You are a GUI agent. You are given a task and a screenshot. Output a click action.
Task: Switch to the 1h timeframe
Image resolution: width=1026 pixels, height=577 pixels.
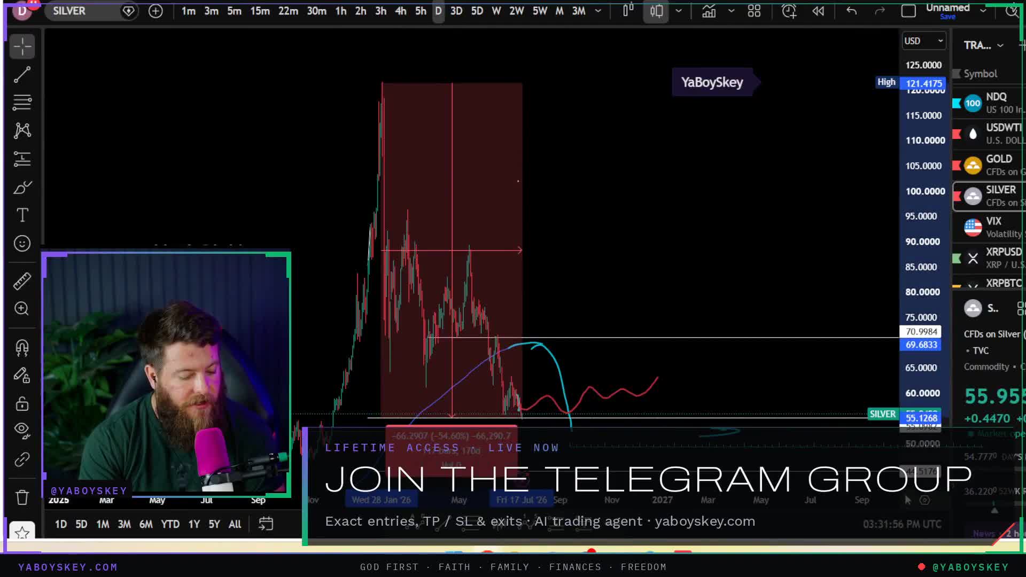point(341,11)
